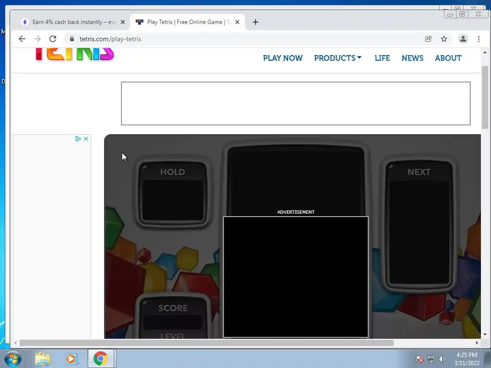Click the horizontal scroll left arrow
This screenshot has width=491, height=368.
tap(15, 343)
